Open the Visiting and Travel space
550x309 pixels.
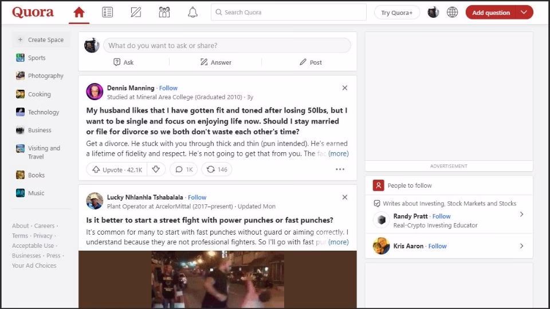click(38, 152)
